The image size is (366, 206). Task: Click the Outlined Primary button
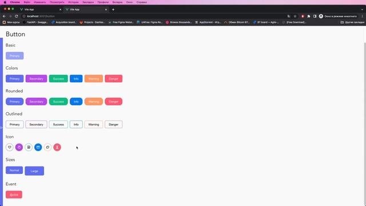point(14,125)
